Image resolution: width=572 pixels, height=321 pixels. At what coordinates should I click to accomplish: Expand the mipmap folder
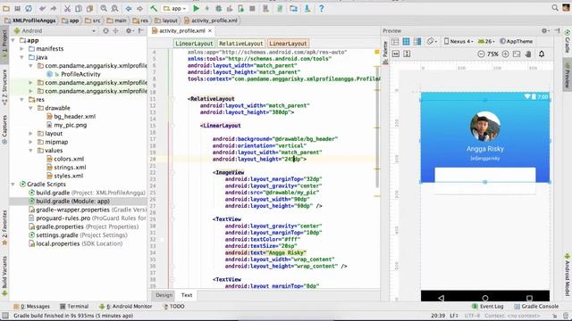pos(31,142)
